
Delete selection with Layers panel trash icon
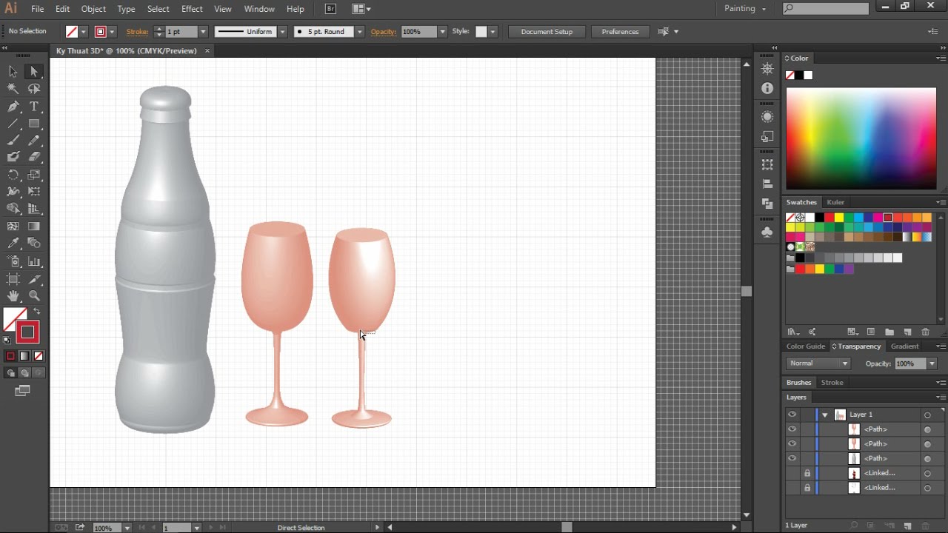[x=925, y=526]
